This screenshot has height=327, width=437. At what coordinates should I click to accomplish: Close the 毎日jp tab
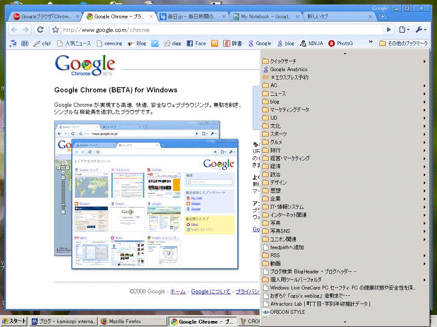224,17
